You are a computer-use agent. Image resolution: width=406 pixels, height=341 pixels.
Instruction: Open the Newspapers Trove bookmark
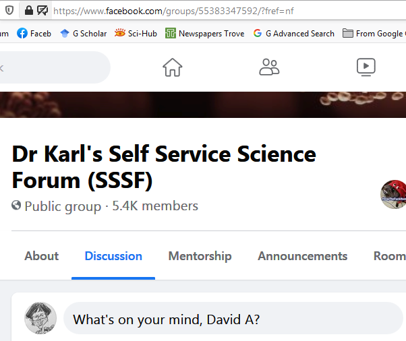(x=205, y=33)
